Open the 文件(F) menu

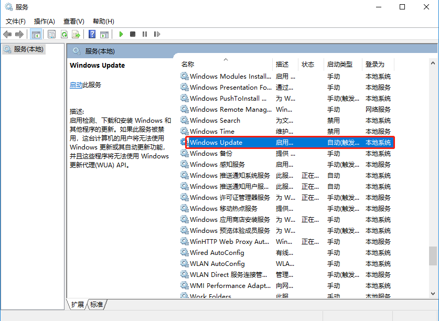[16, 22]
